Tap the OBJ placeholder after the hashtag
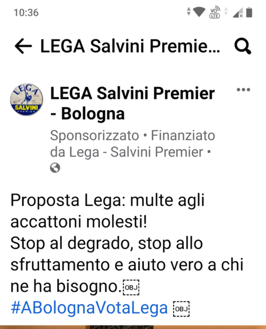The width and height of the screenshot is (266, 329). coord(181,309)
